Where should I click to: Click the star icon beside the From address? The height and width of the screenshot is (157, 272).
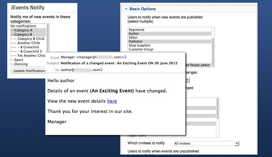125,57
